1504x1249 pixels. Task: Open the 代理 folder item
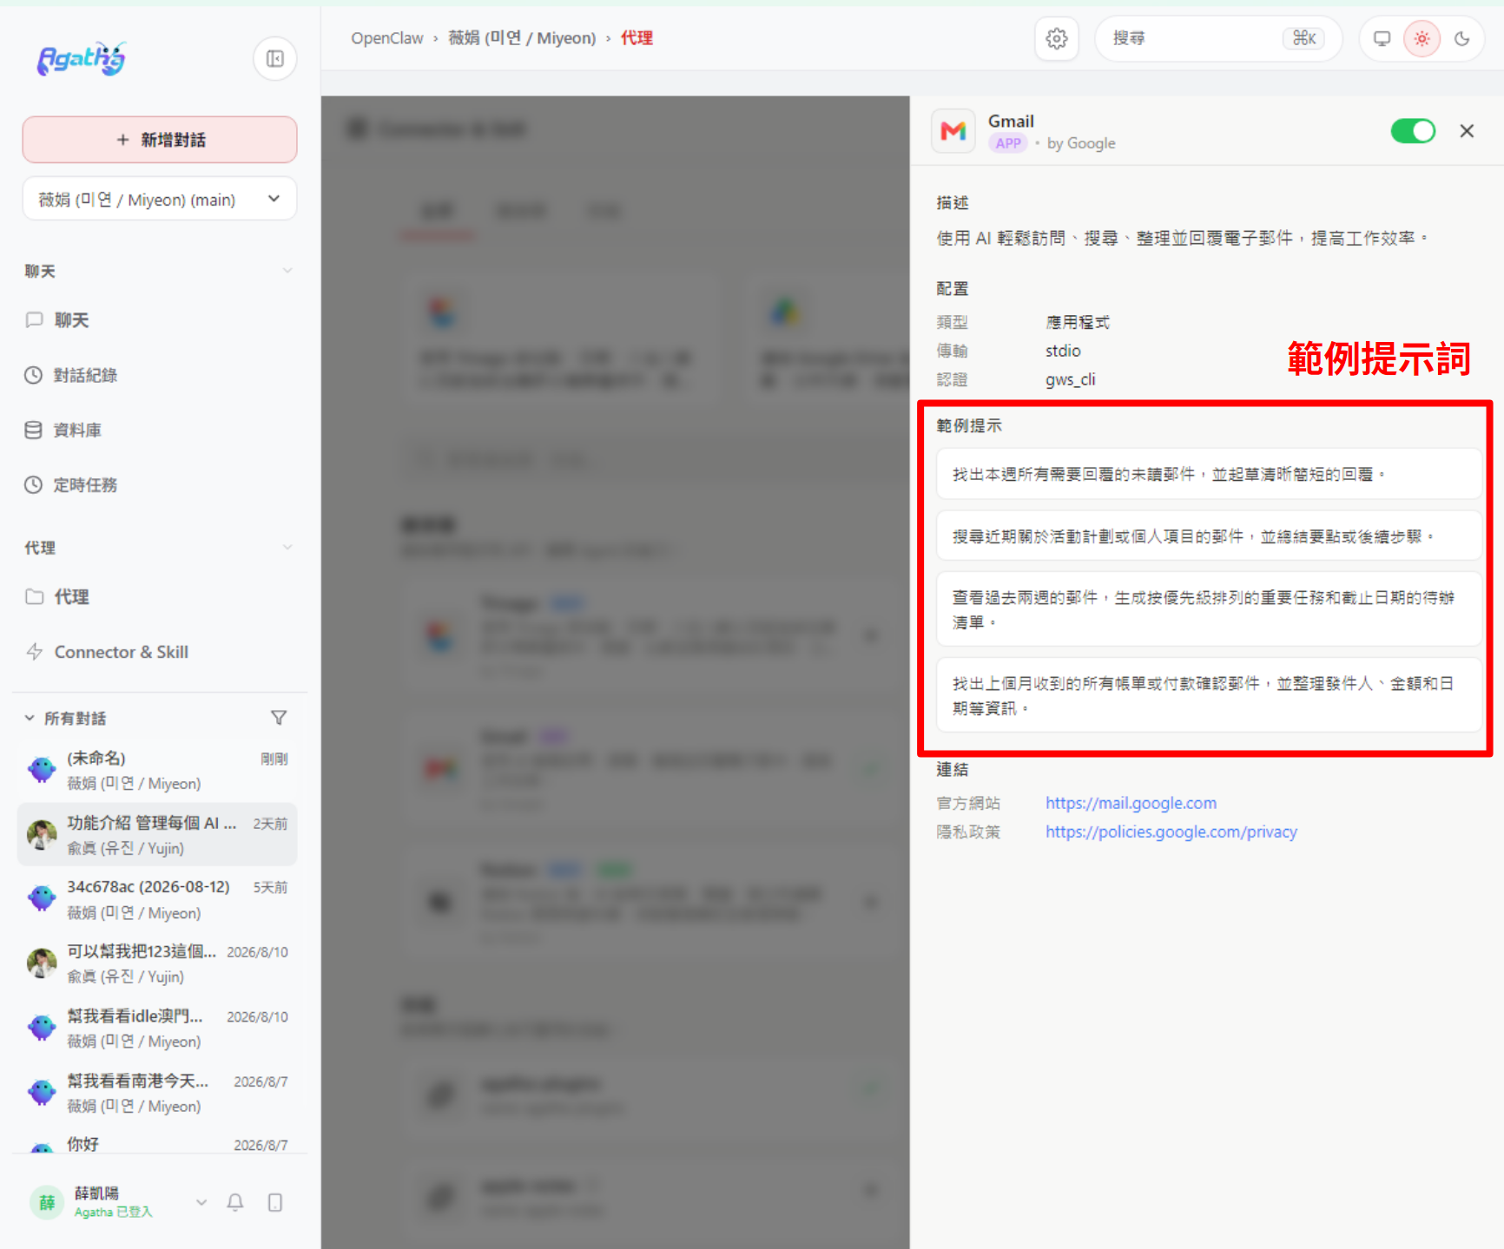click(x=160, y=596)
